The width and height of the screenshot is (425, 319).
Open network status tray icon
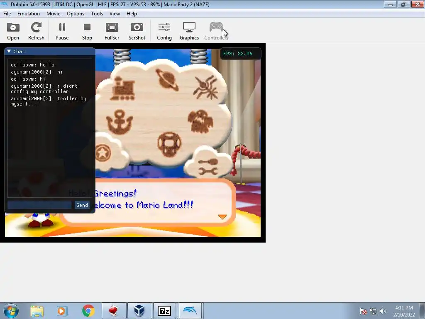373,311
